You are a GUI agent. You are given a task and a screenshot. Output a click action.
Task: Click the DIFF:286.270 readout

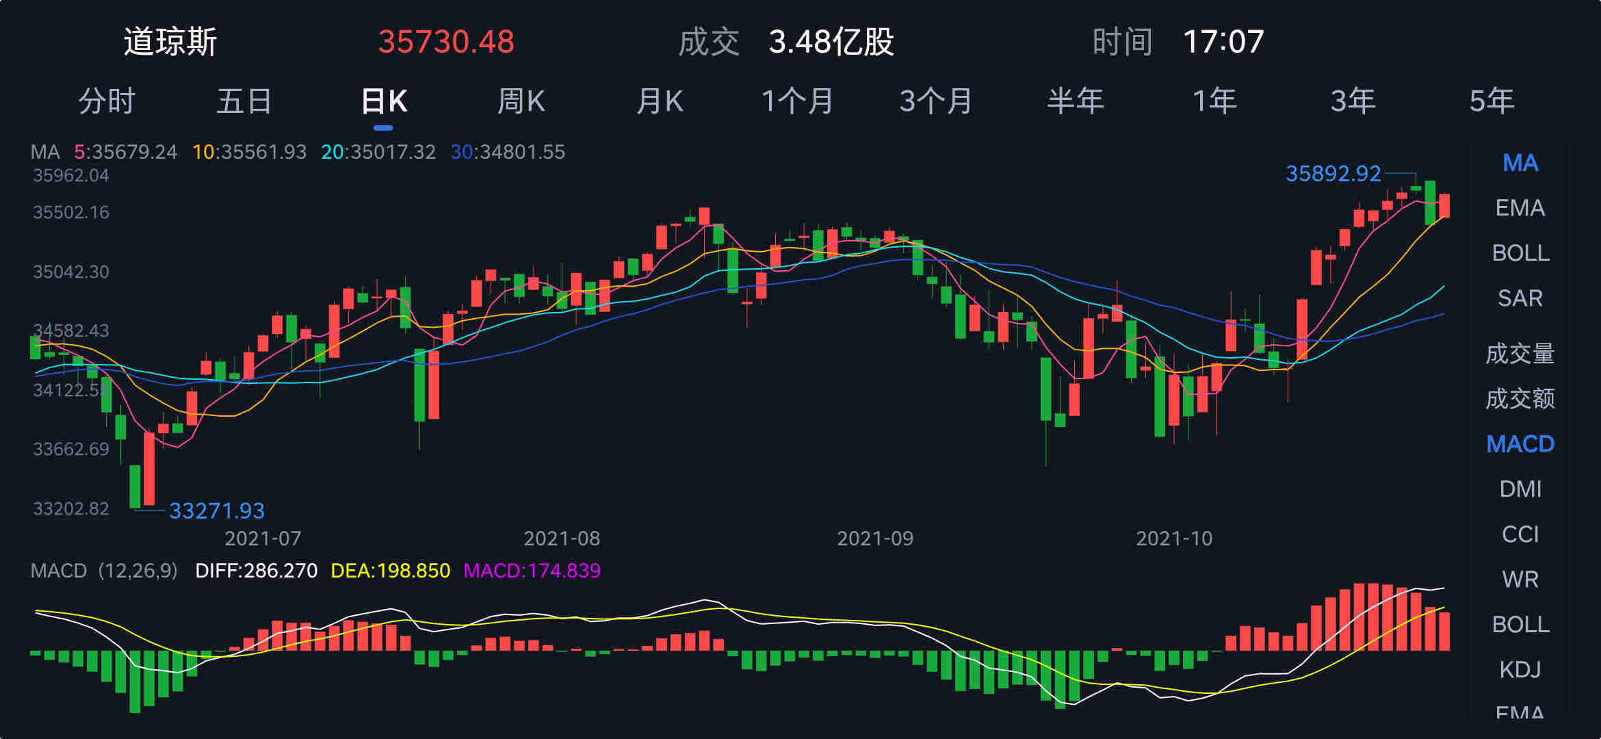tap(257, 571)
